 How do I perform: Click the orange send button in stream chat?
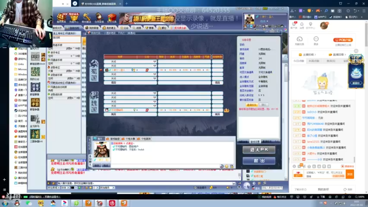350,174
